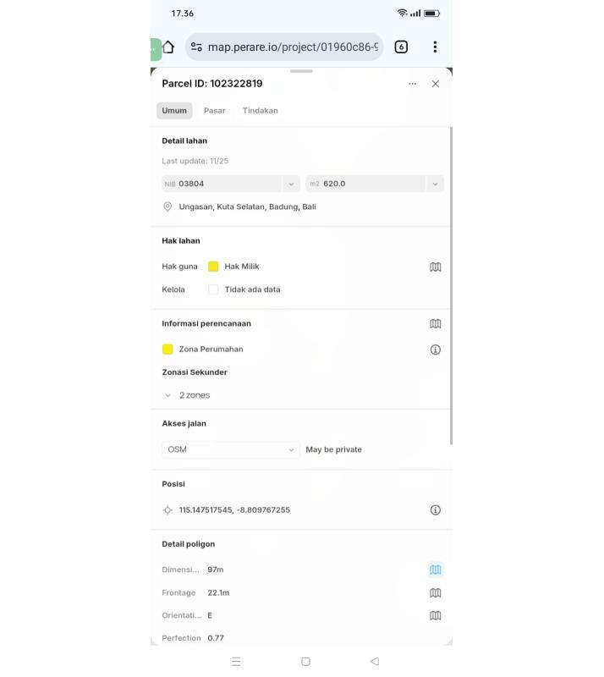Open the NIB 03804 dropdown
The image size is (604, 677).
click(290, 184)
